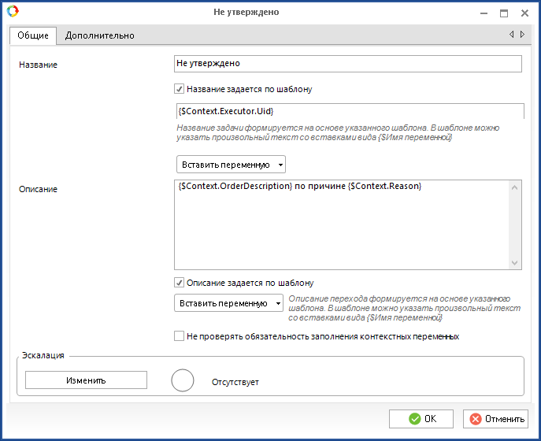Viewport: 541px width, 441px height.
Task: Minimize the dialog window
Action: click(483, 13)
